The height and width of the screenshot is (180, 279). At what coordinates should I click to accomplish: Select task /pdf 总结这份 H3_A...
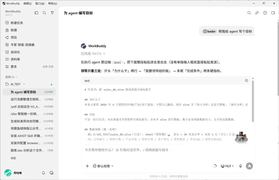pos(29,107)
